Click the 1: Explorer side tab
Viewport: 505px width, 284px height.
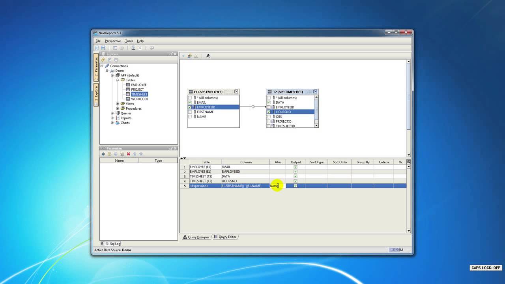(x=96, y=95)
